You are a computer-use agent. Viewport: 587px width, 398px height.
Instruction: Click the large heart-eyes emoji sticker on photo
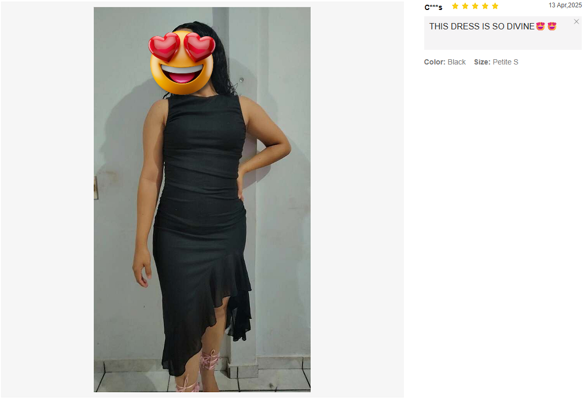pyautogui.click(x=182, y=63)
